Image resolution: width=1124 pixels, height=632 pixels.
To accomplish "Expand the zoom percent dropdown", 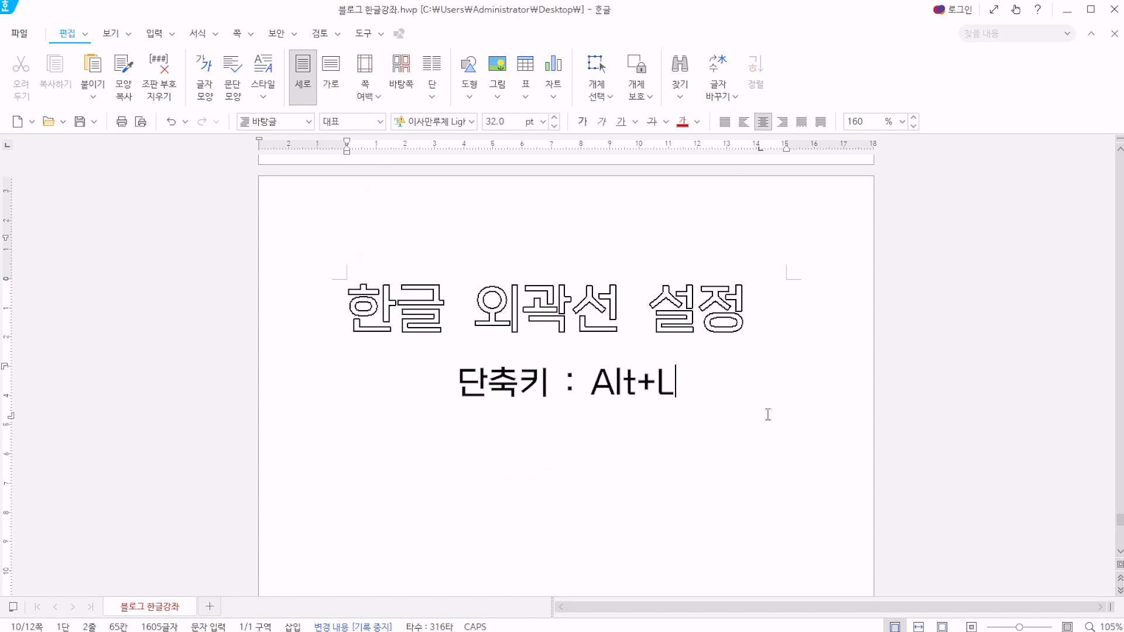I will [902, 122].
